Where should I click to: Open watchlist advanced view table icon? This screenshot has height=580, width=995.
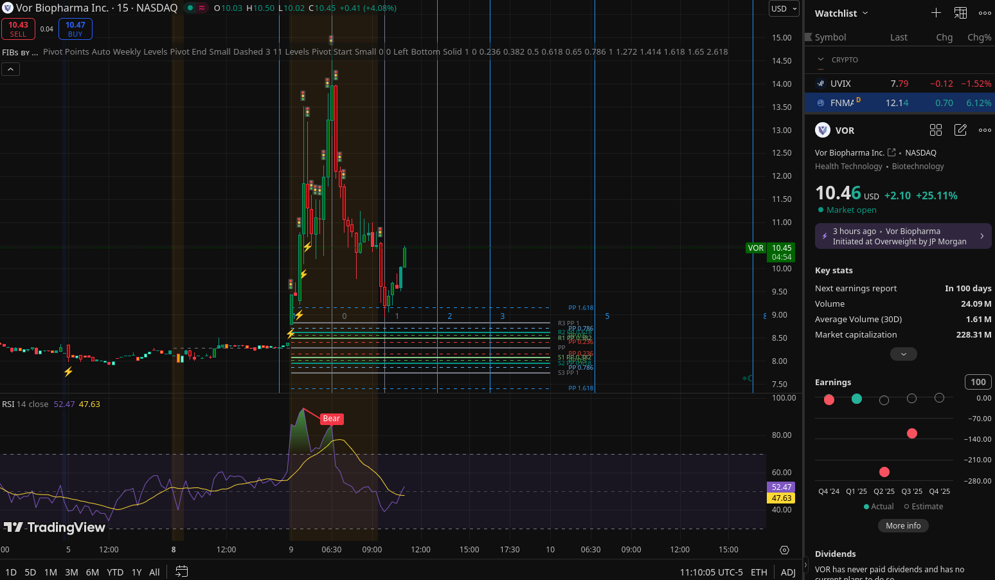[x=960, y=13]
